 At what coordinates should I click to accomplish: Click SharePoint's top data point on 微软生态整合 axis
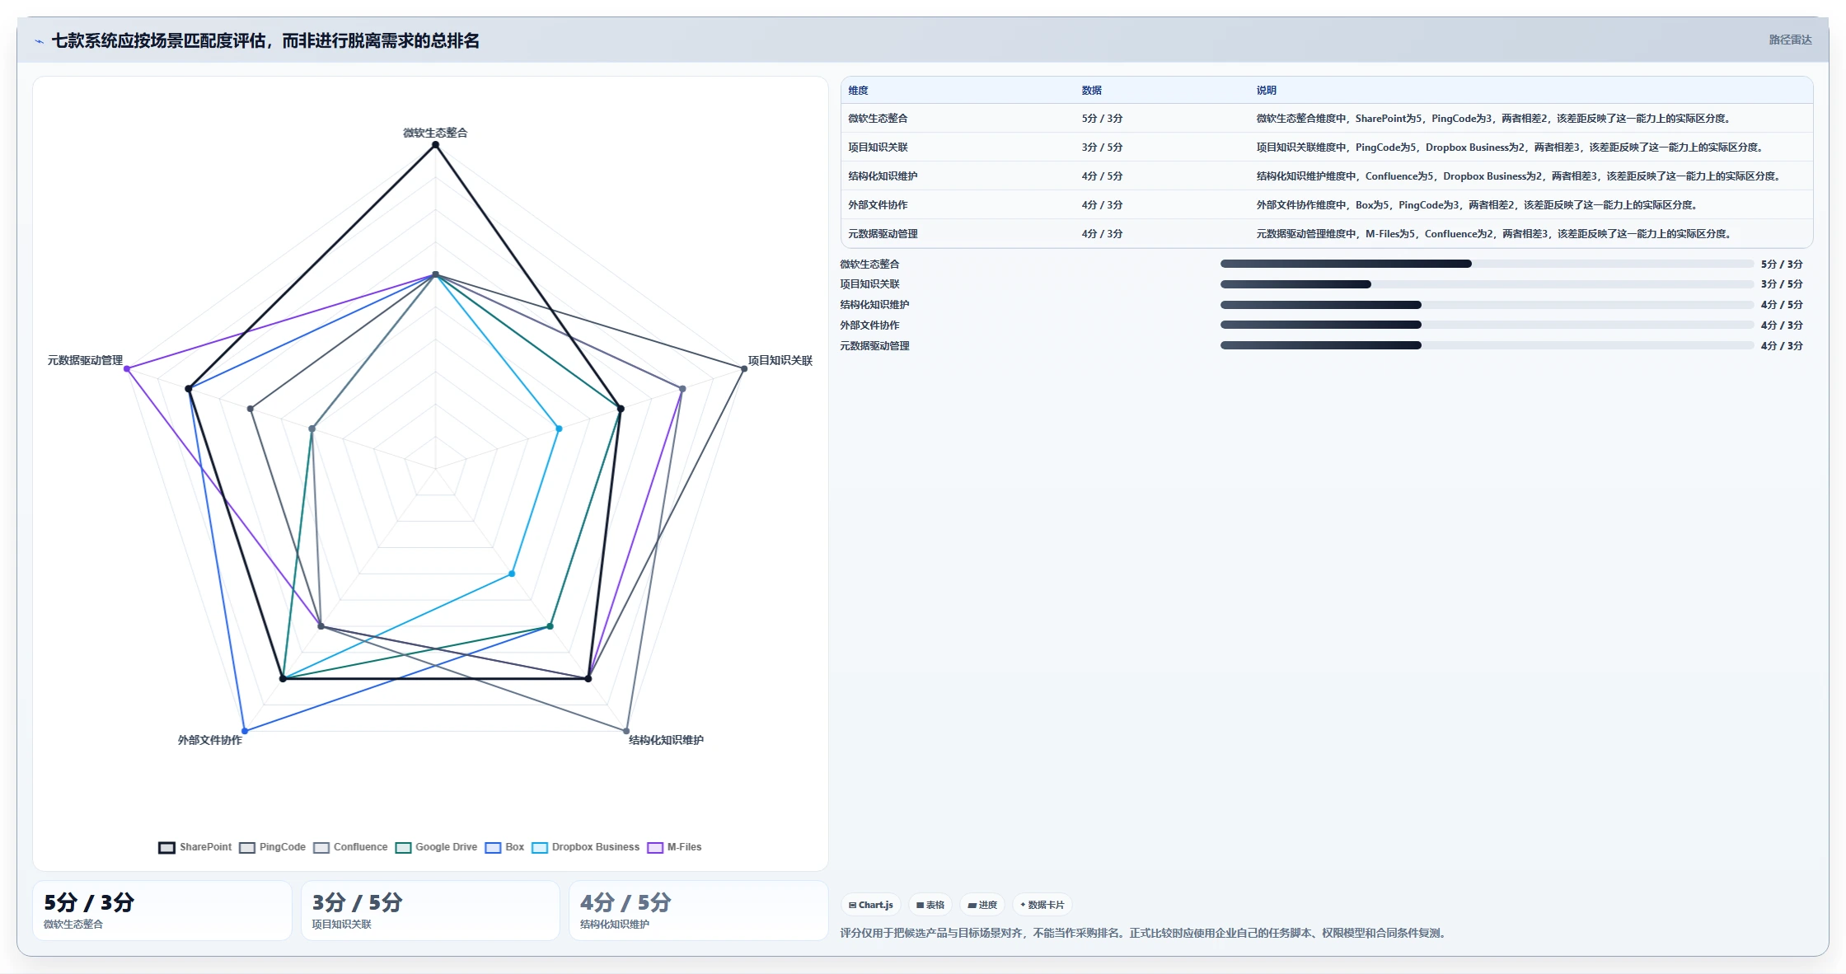pos(435,145)
